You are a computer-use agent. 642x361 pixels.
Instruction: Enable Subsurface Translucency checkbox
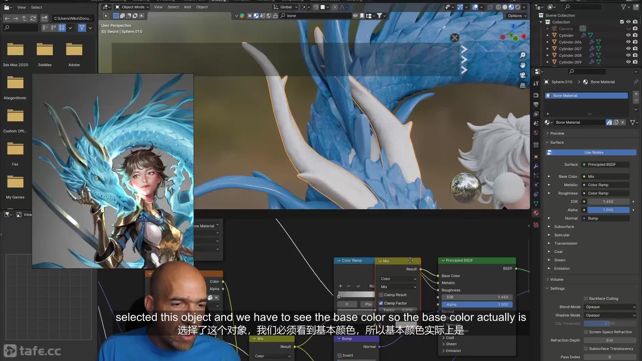(x=586, y=349)
